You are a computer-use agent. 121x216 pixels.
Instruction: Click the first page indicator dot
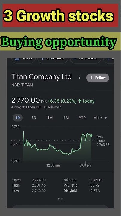pyautogui.click(x=59, y=199)
